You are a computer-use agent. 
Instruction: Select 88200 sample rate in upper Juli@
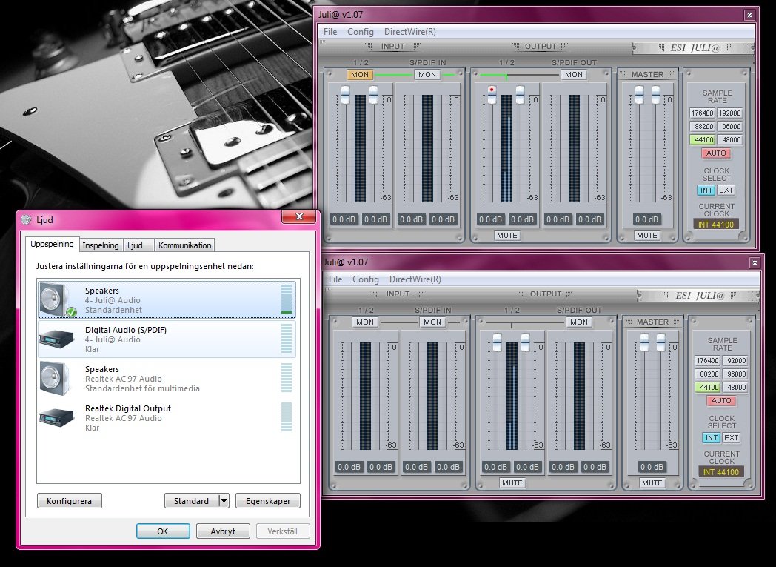[x=702, y=126]
